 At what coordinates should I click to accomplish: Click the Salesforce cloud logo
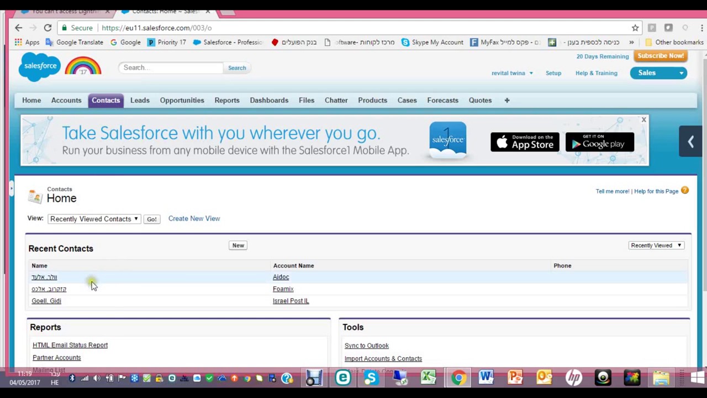[40, 67]
